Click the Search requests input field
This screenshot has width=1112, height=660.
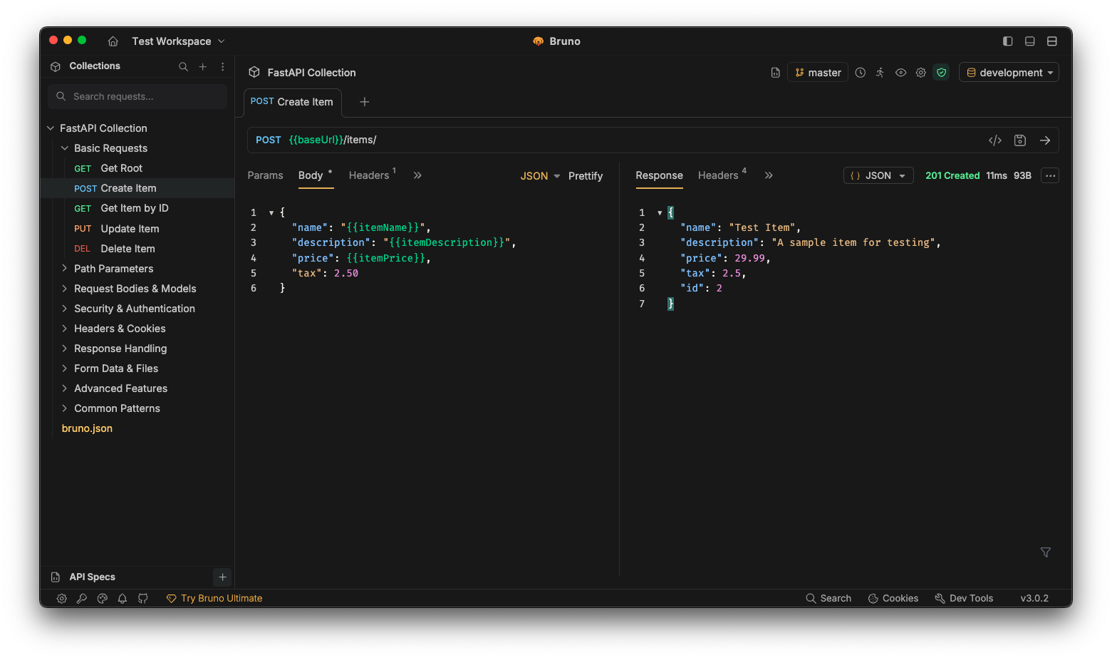(x=139, y=97)
